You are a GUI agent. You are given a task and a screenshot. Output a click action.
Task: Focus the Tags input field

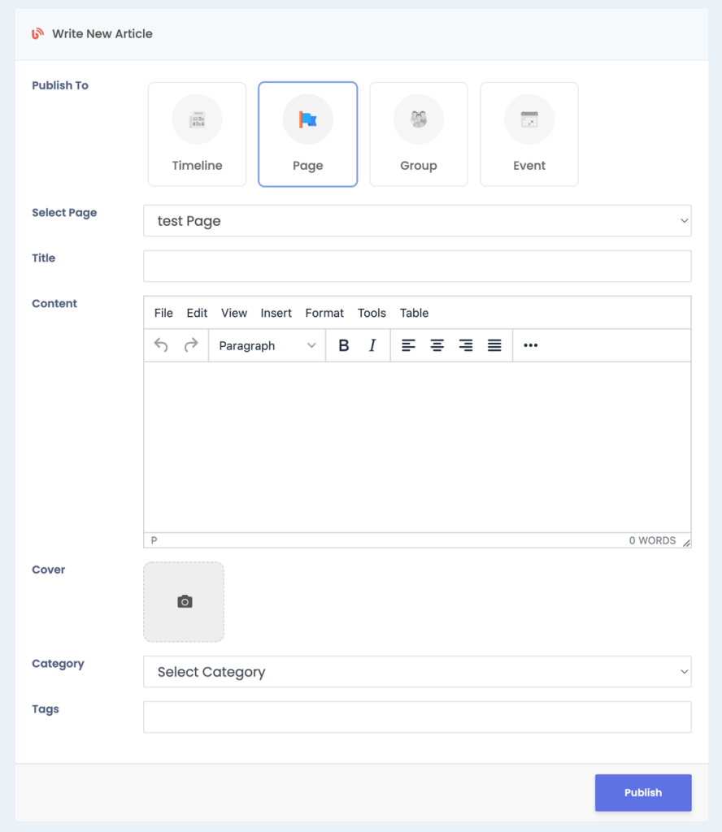coord(417,717)
